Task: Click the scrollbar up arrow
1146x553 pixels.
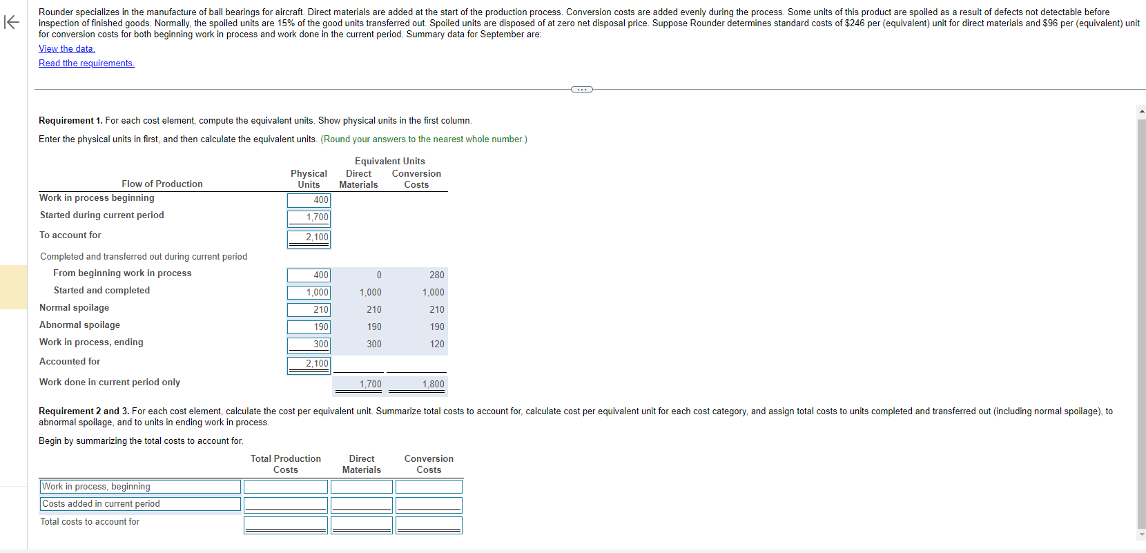Action: [1141, 110]
